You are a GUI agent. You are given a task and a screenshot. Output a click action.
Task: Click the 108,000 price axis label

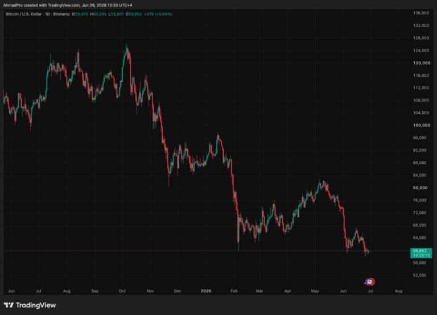(x=421, y=100)
